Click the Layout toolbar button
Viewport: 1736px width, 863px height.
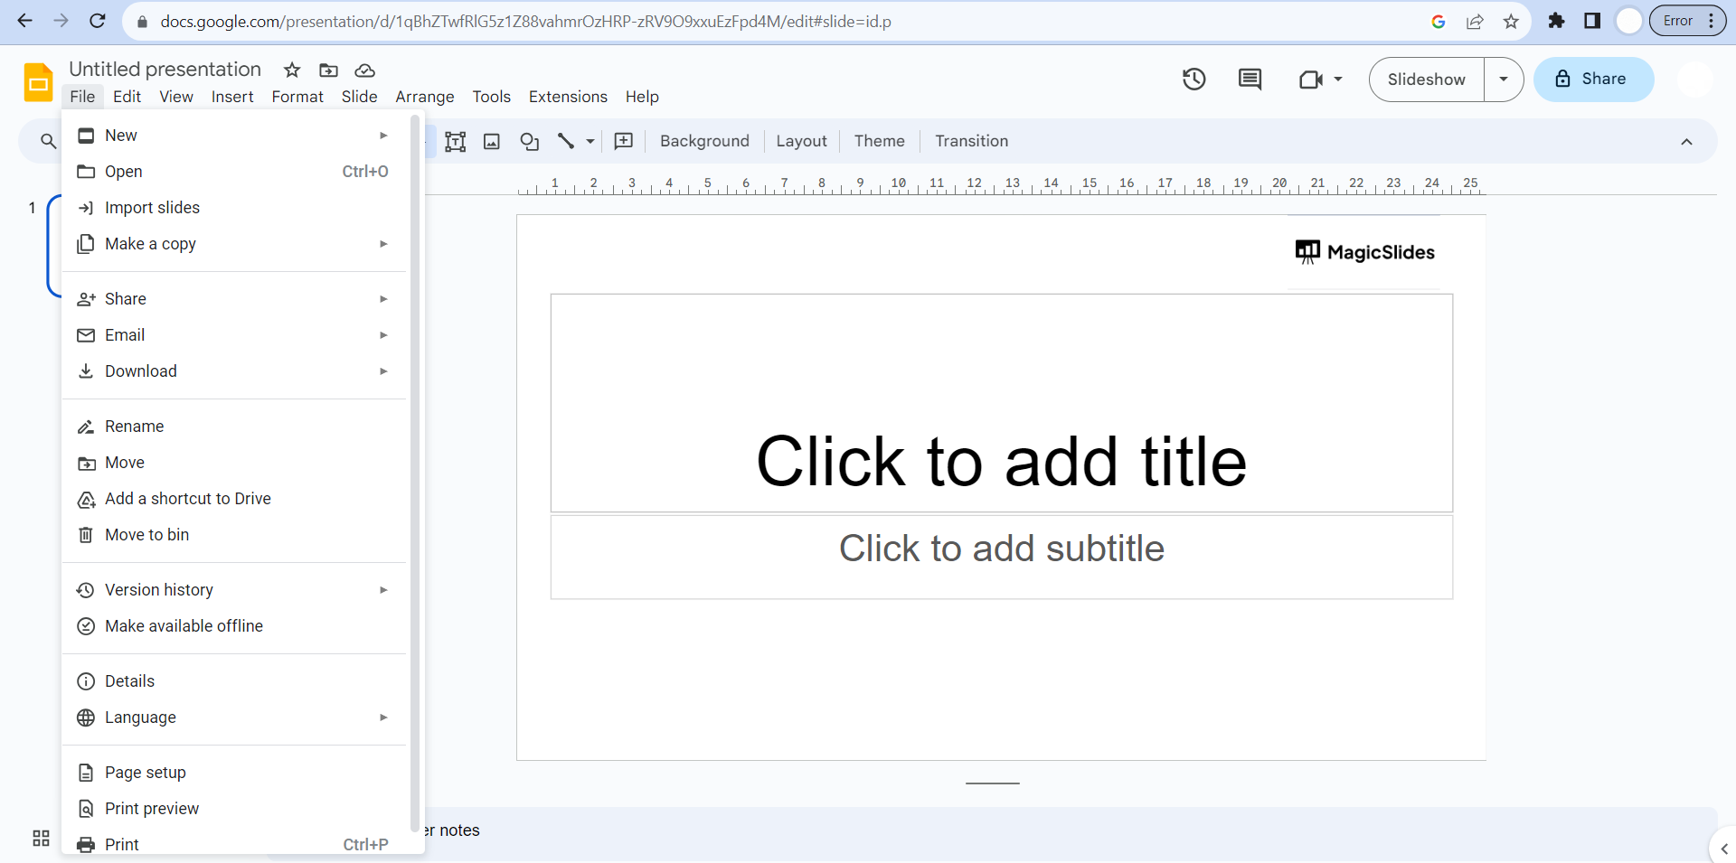click(801, 141)
